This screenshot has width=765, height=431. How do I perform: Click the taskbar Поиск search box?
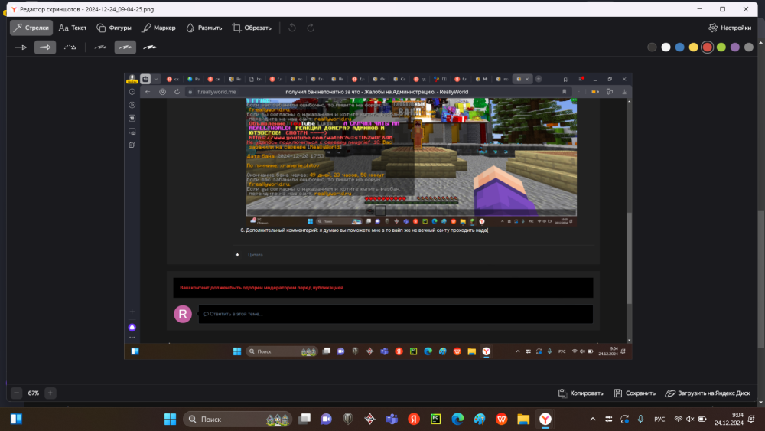point(238,420)
